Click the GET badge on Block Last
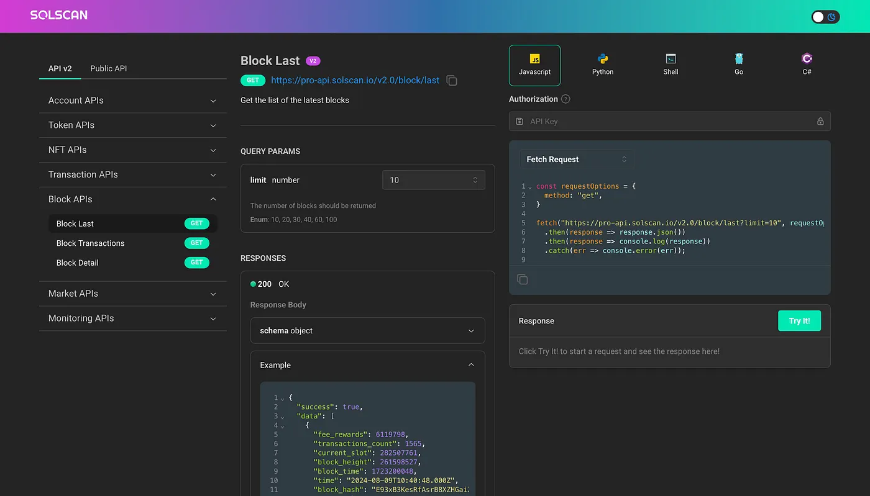This screenshot has width=870, height=496. (197, 223)
